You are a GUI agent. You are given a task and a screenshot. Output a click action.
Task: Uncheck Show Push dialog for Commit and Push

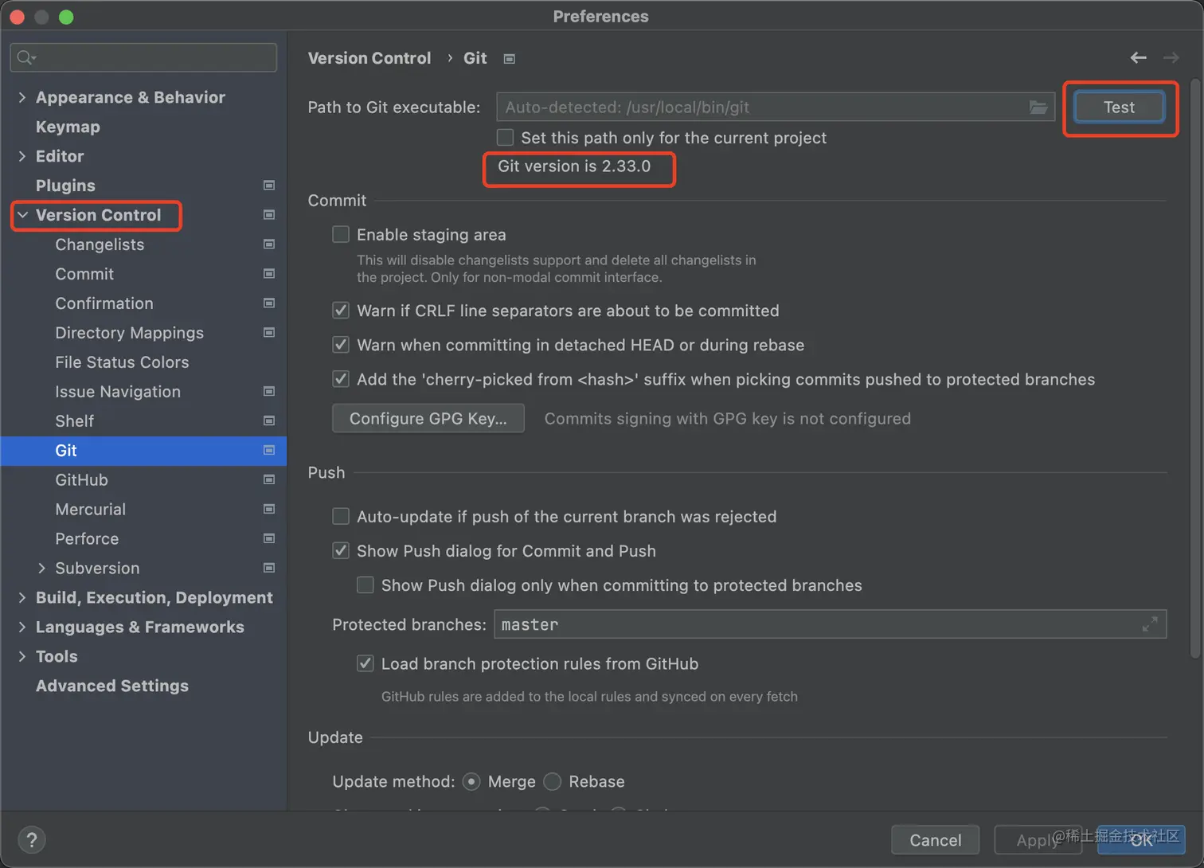pyautogui.click(x=341, y=550)
